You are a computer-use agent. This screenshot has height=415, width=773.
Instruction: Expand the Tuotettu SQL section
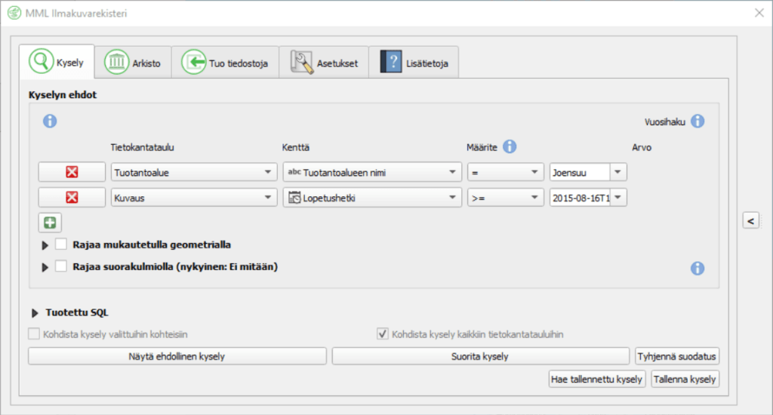click(35, 312)
